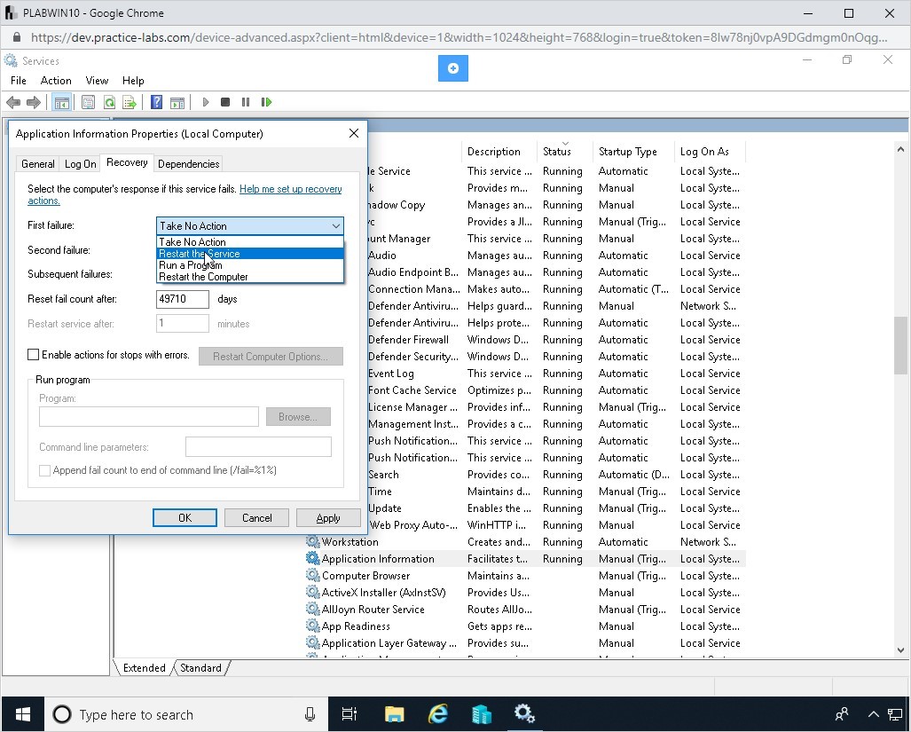
Task: Toggle the Show/Hide Action Pane icon
Action: click(177, 102)
